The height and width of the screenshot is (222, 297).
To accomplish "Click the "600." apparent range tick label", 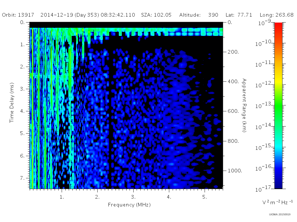I will (233, 111).
